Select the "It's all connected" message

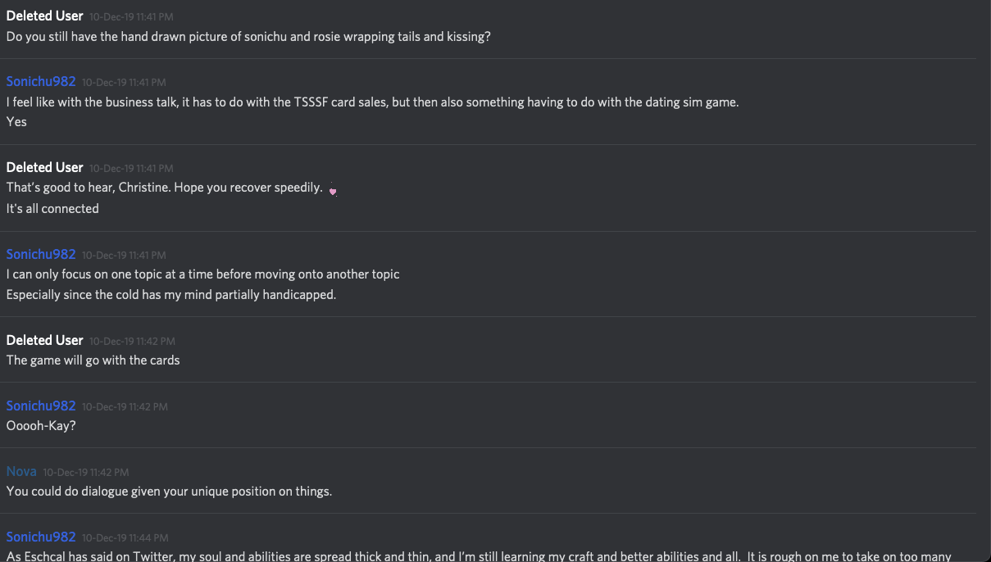pyautogui.click(x=52, y=209)
